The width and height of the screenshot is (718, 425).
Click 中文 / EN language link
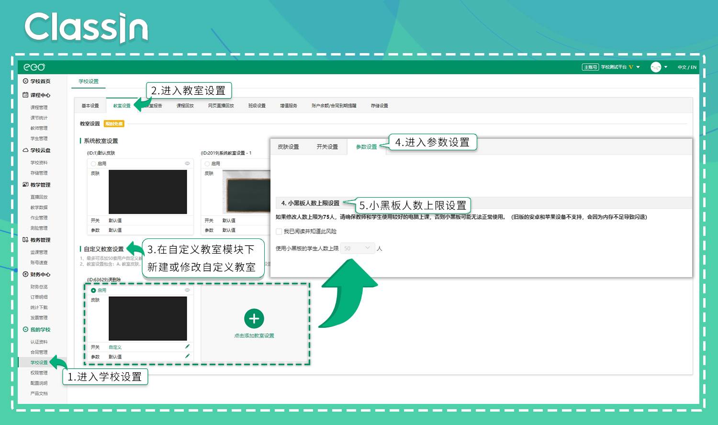point(687,67)
